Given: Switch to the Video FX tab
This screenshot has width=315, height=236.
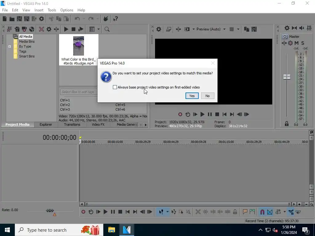Looking at the screenshot, I should (x=98, y=125).
